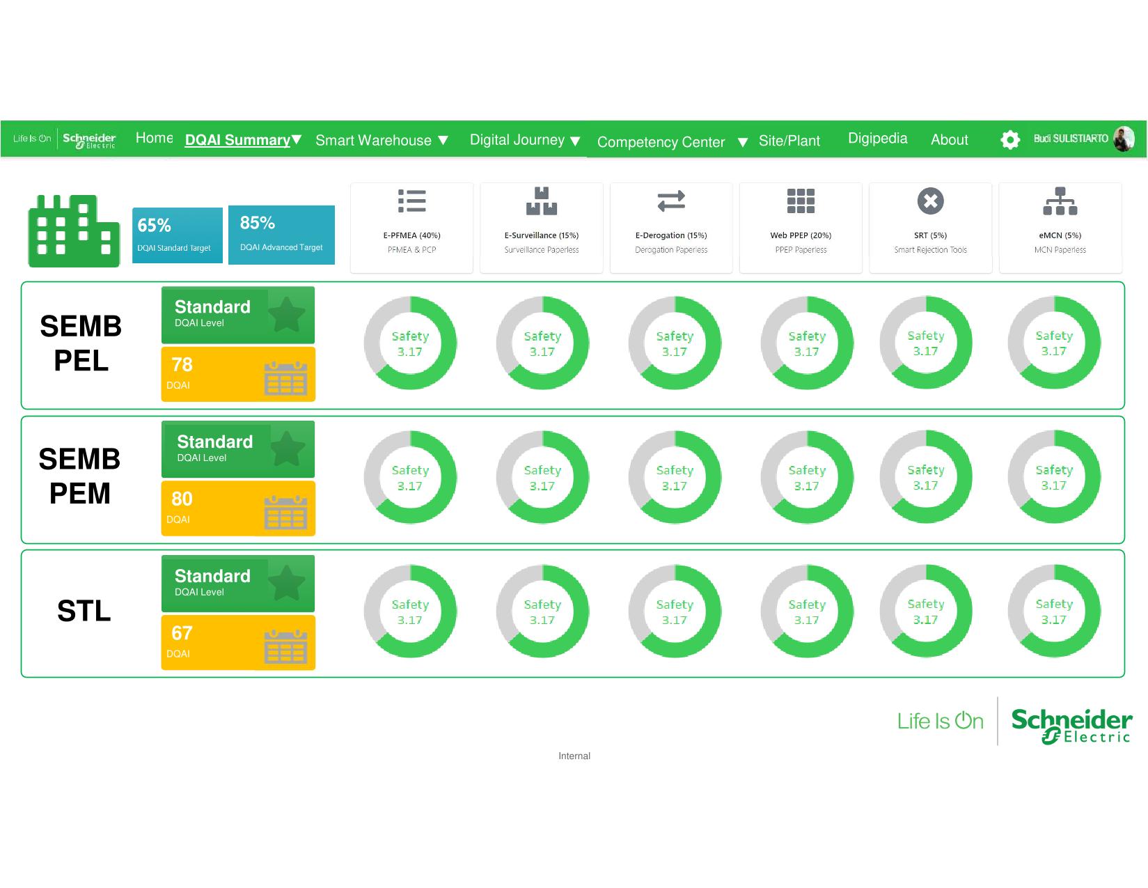Image resolution: width=1148 pixels, height=888 pixels.
Task: Click the E-Derogation swap arrows icon
Action: coord(671,201)
